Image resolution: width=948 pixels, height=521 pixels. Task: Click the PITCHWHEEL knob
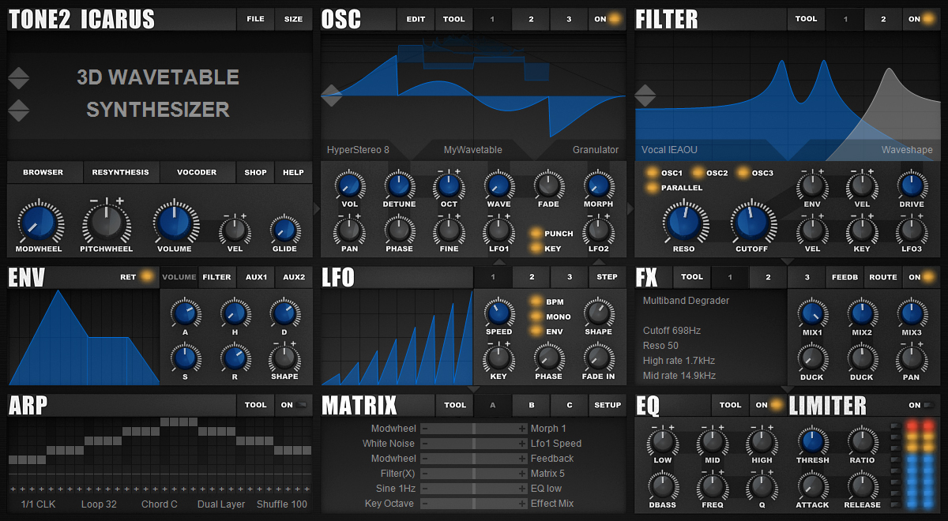point(106,223)
